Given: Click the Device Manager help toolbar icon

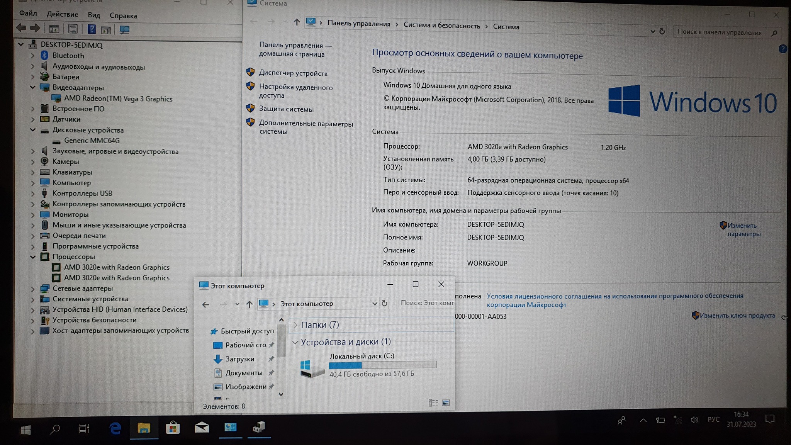Looking at the screenshot, I should coord(92,29).
